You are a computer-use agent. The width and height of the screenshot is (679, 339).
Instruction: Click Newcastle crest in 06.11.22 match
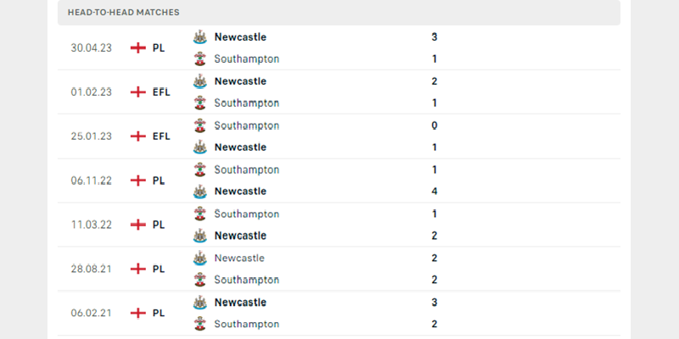point(199,192)
